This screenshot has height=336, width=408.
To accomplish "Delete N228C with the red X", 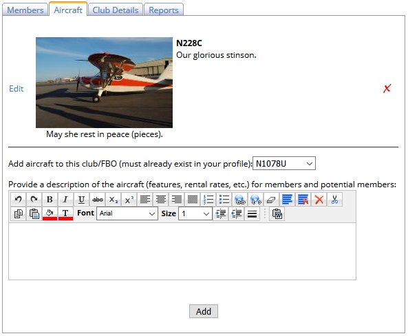I will (x=387, y=89).
